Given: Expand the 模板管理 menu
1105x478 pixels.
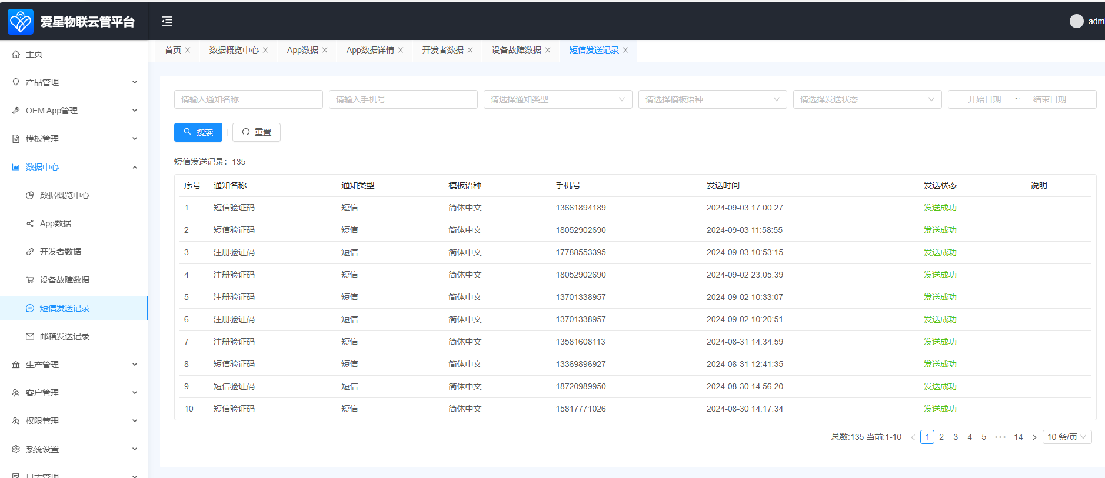Looking at the screenshot, I should (x=135, y=139).
